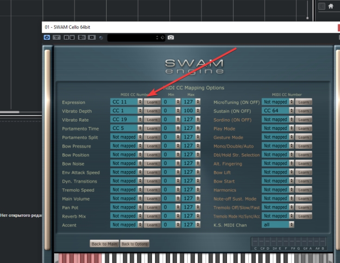The width and height of the screenshot is (340, 263).
Task: Click the Learn button for Vibrato Depth
Action: [x=152, y=111]
